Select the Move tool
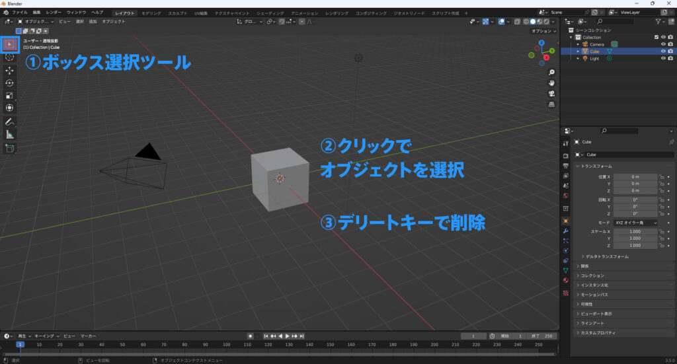The image size is (677, 364). click(x=9, y=70)
